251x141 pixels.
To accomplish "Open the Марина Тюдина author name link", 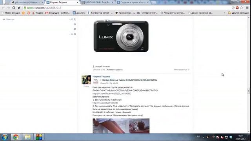I will 101,77.
